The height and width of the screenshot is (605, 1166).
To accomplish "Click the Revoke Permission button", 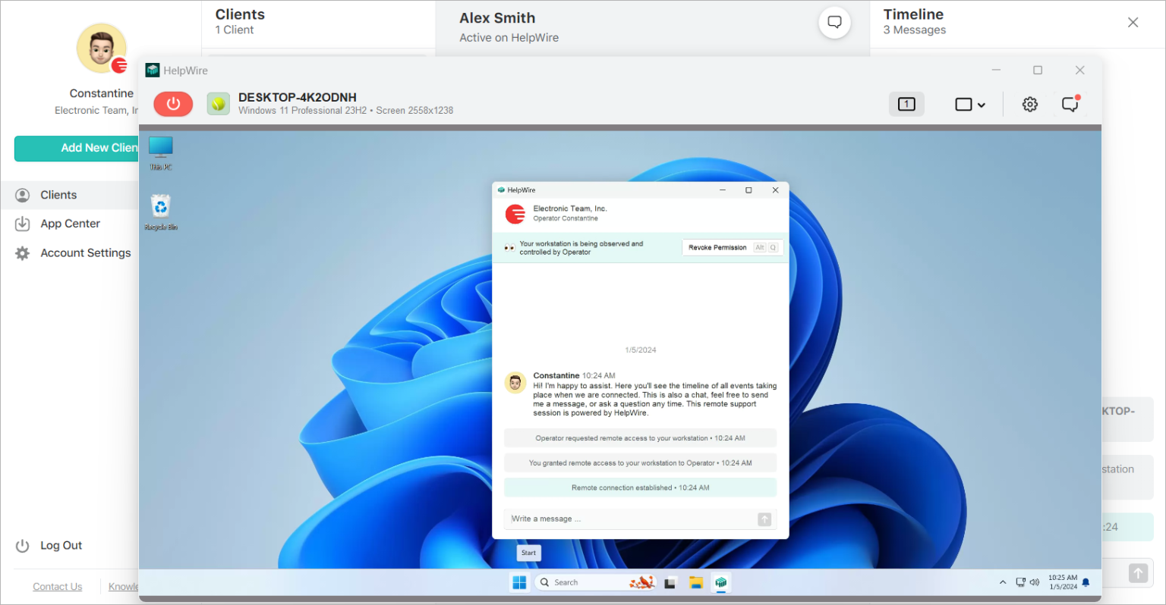I will pos(717,247).
